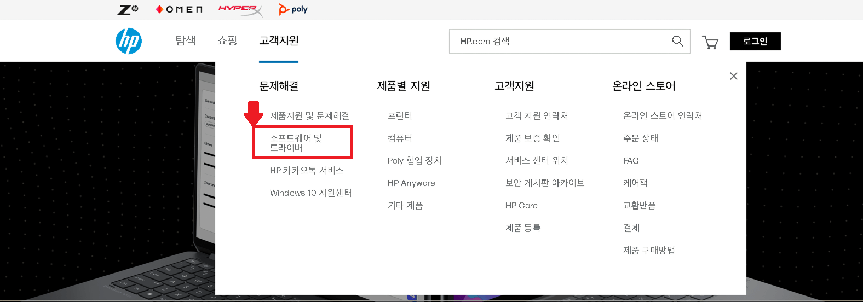The height and width of the screenshot is (302, 863).
Task: Click the 온라인 스토어 column heading
Action: click(x=644, y=86)
